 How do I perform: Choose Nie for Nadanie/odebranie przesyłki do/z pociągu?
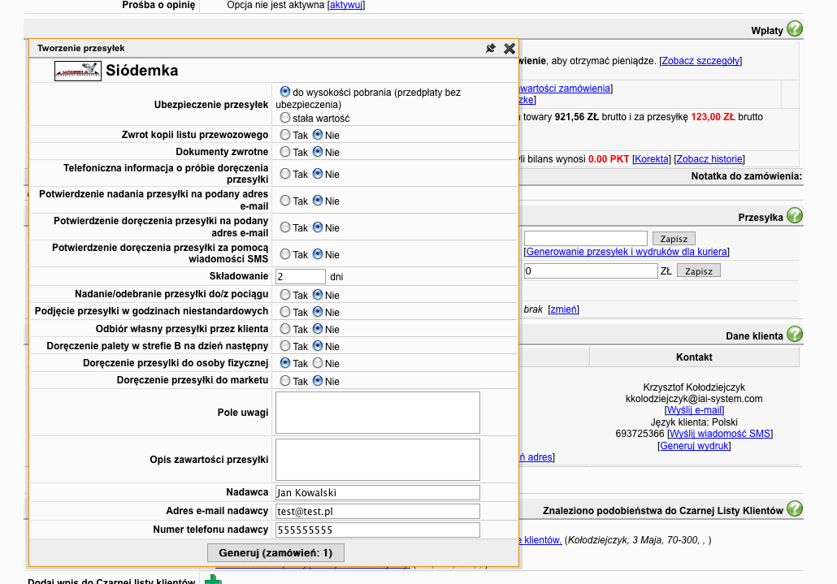pyautogui.click(x=318, y=294)
